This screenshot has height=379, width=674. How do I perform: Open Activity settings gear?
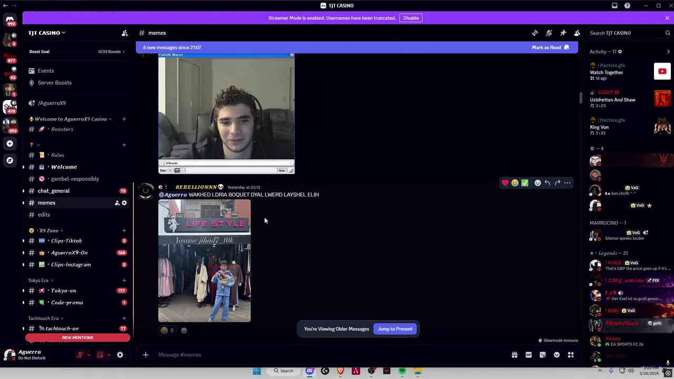click(x=620, y=52)
